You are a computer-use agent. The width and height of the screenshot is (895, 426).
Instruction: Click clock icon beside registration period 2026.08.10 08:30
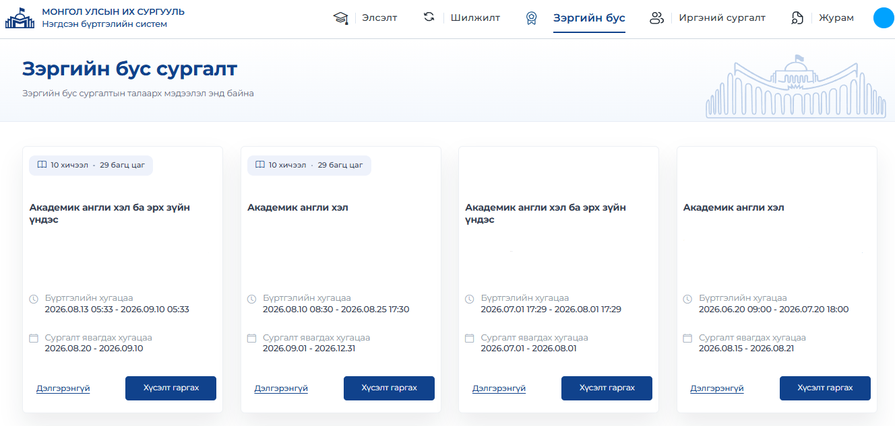(252, 299)
